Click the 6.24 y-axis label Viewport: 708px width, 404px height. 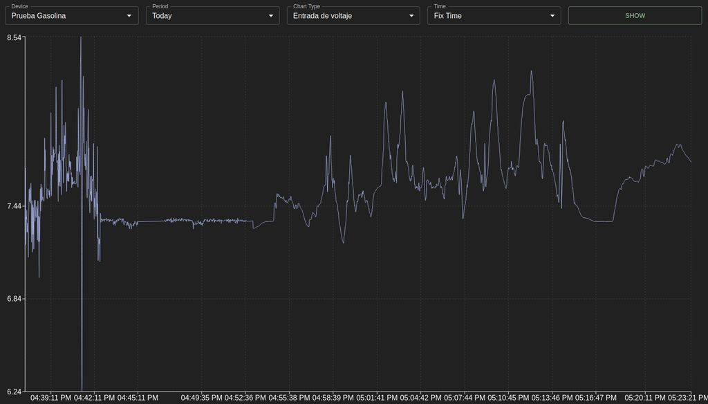pos(13,392)
